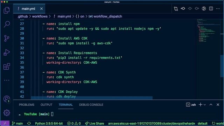
Task: Close the terminal panel
Action: 218,105
